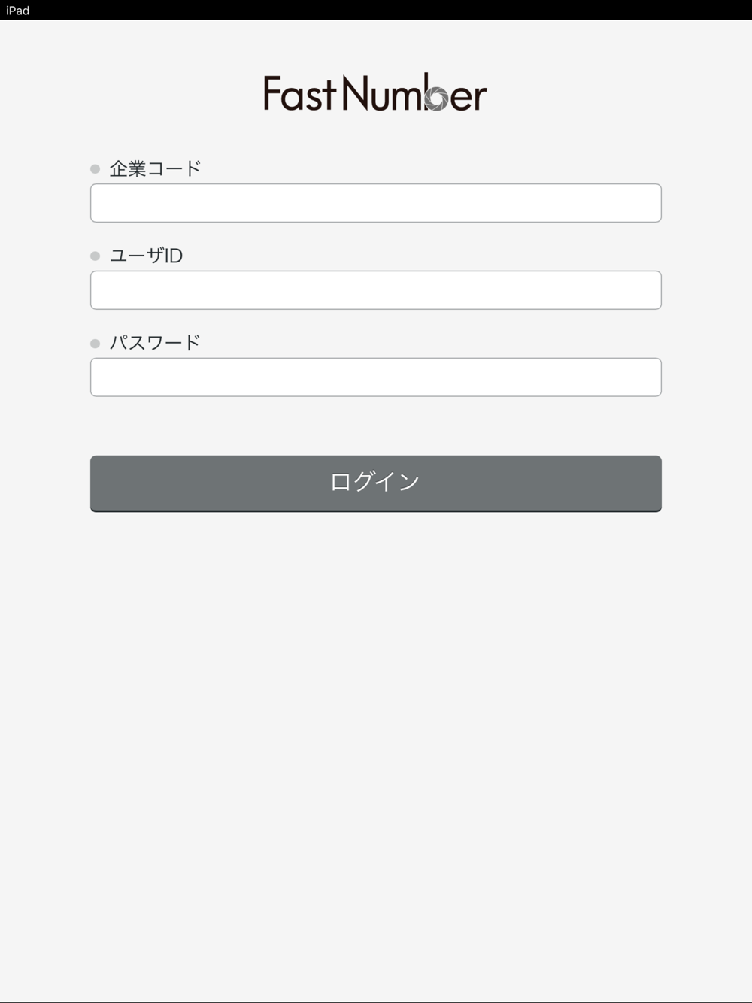Tap the ログイン text on the button
Screen dimensions: 752x1003
[x=375, y=482]
